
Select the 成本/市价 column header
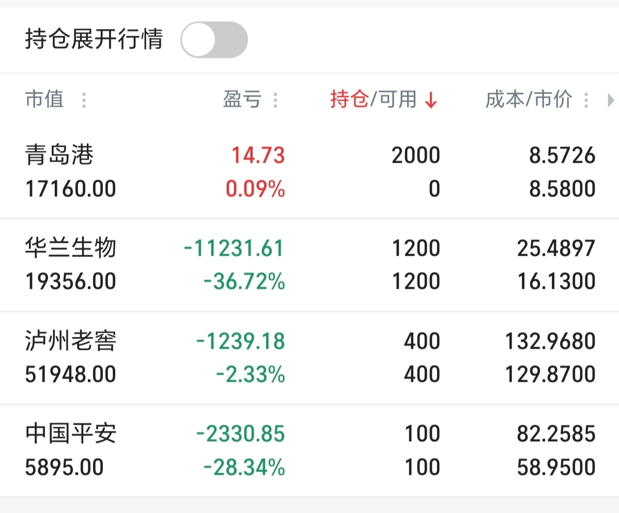(529, 99)
